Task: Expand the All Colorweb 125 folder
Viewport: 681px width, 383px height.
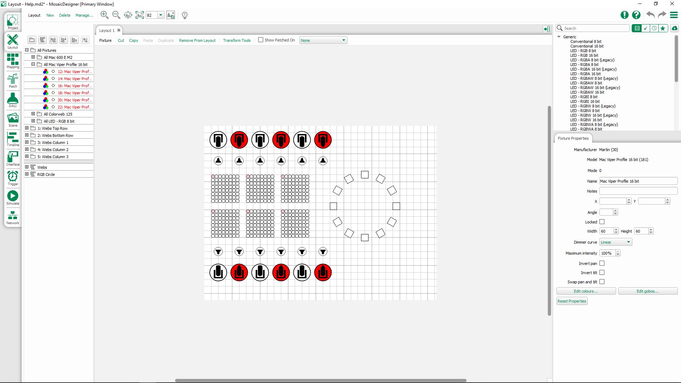Action: point(33,114)
